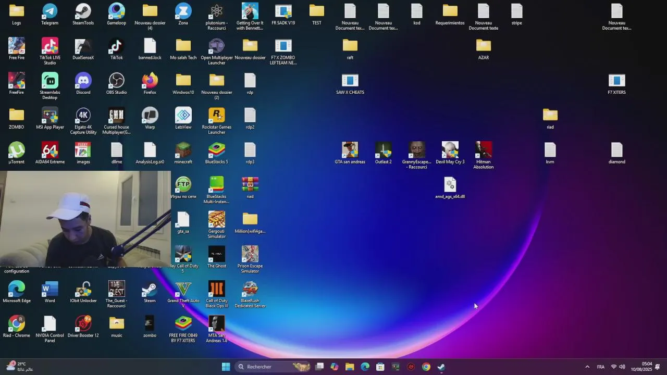Open the plutonium - Raccourci shortcut
Viewport: 667px width, 375px height.
click(217, 17)
